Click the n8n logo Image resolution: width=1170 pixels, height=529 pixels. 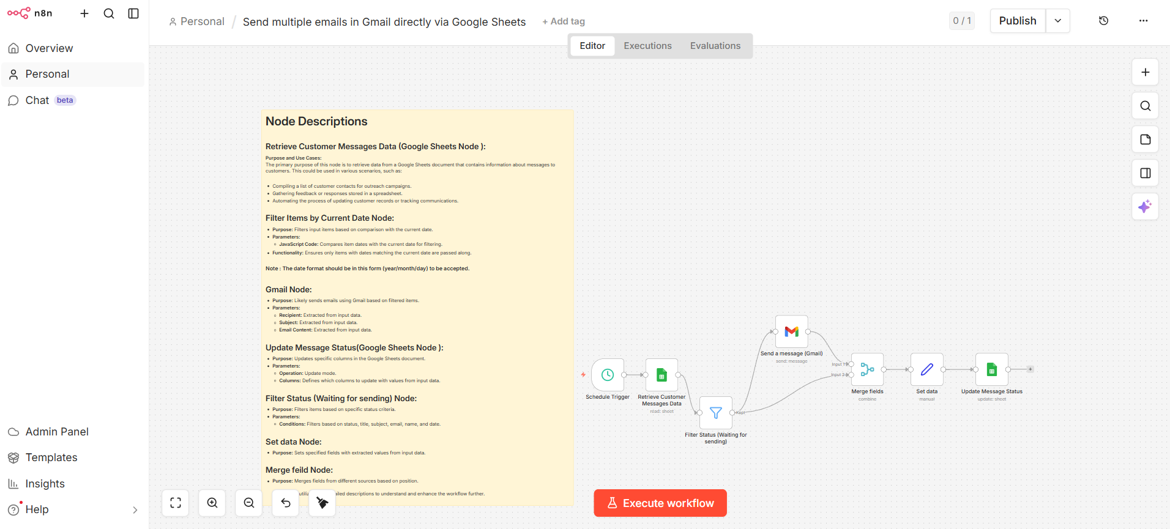(x=29, y=13)
